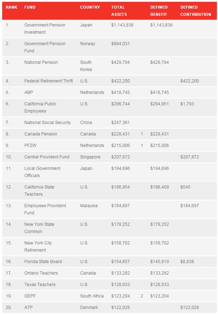The image size is (218, 314).
Task: Click Norway in the country column
Action: (88, 44)
